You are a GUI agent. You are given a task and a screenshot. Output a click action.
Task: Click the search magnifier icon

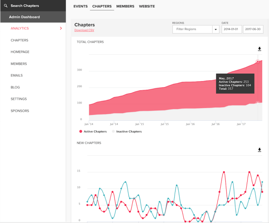coord(6,6)
